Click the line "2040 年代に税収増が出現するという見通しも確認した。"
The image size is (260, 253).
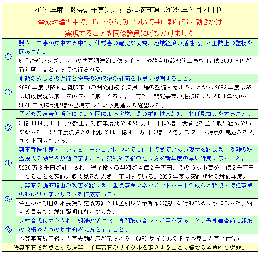(x=92, y=105)
